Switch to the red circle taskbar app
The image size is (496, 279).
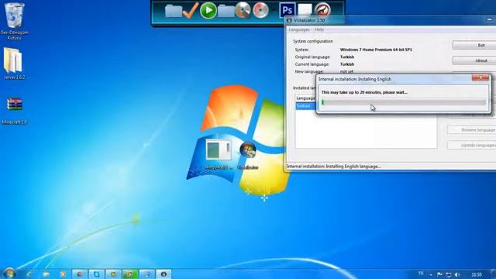80,274
